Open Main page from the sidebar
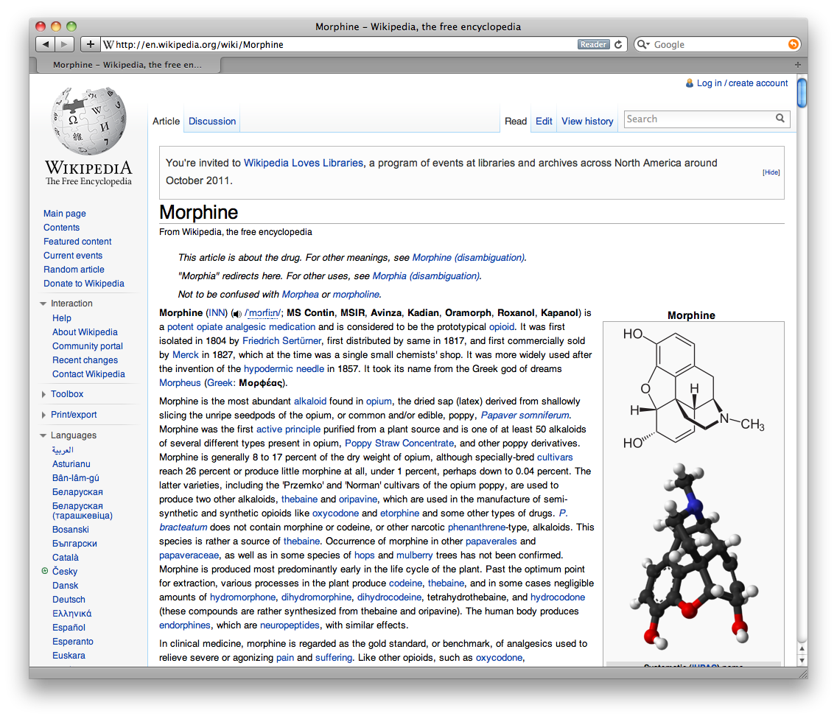 65,214
